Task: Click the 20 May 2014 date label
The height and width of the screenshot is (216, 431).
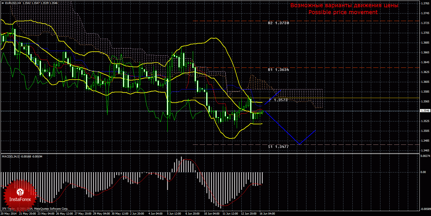Action: click(x=9, y=214)
